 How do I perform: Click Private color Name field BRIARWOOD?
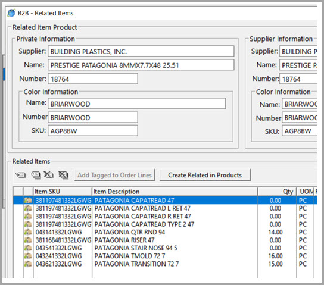point(137,104)
